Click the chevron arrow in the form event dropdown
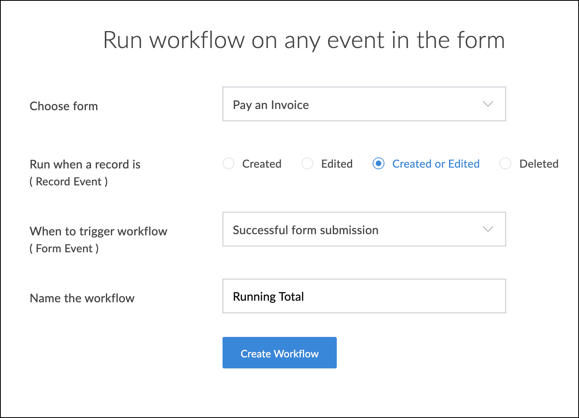 (488, 229)
